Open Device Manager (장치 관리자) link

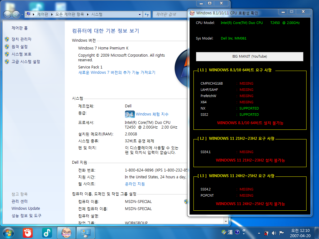pyautogui.click(x=21, y=39)
